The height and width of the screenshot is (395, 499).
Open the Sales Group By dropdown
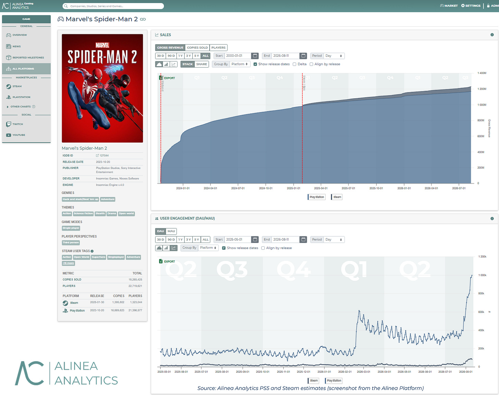click(240, 64)
